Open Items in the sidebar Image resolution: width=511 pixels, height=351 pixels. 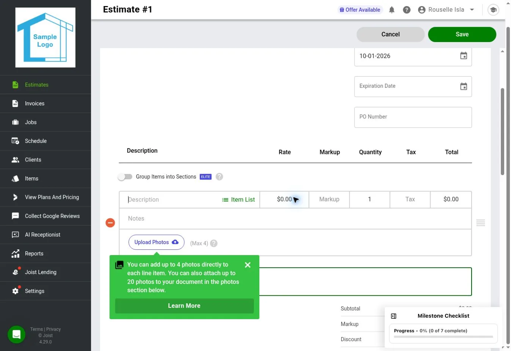45,179
